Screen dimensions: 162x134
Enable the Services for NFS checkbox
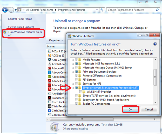pos(76,84)
